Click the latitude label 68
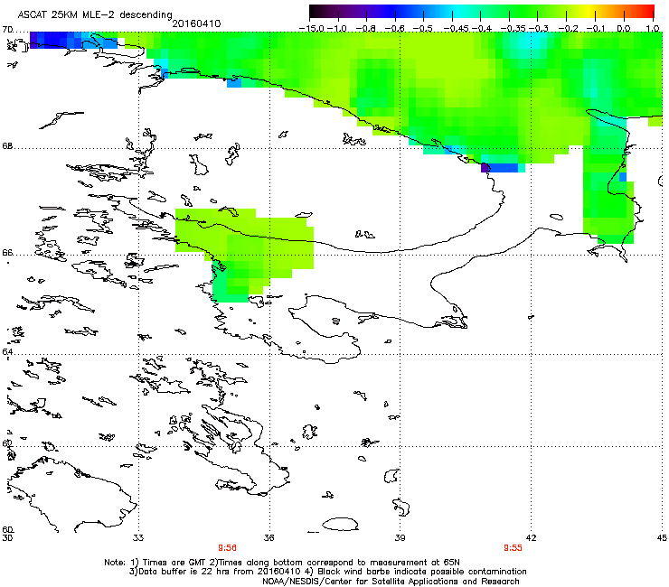Viewport: 669px width, 587px height. pos(7,146)
